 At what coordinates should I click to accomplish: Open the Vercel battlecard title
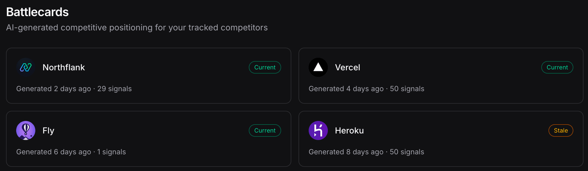point(348,67)
